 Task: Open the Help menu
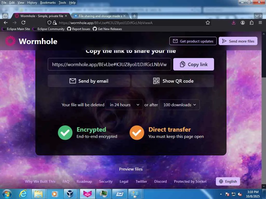pyautogui.click(x=72, y=3)
